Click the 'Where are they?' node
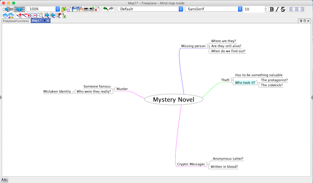The width and height of the screenshot is (313, 183). point(224,41)
